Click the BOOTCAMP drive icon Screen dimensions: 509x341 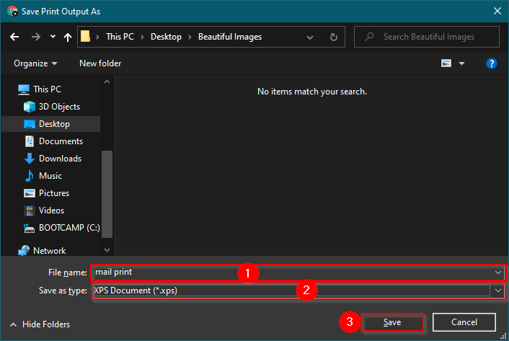click(x=30, y=229)
